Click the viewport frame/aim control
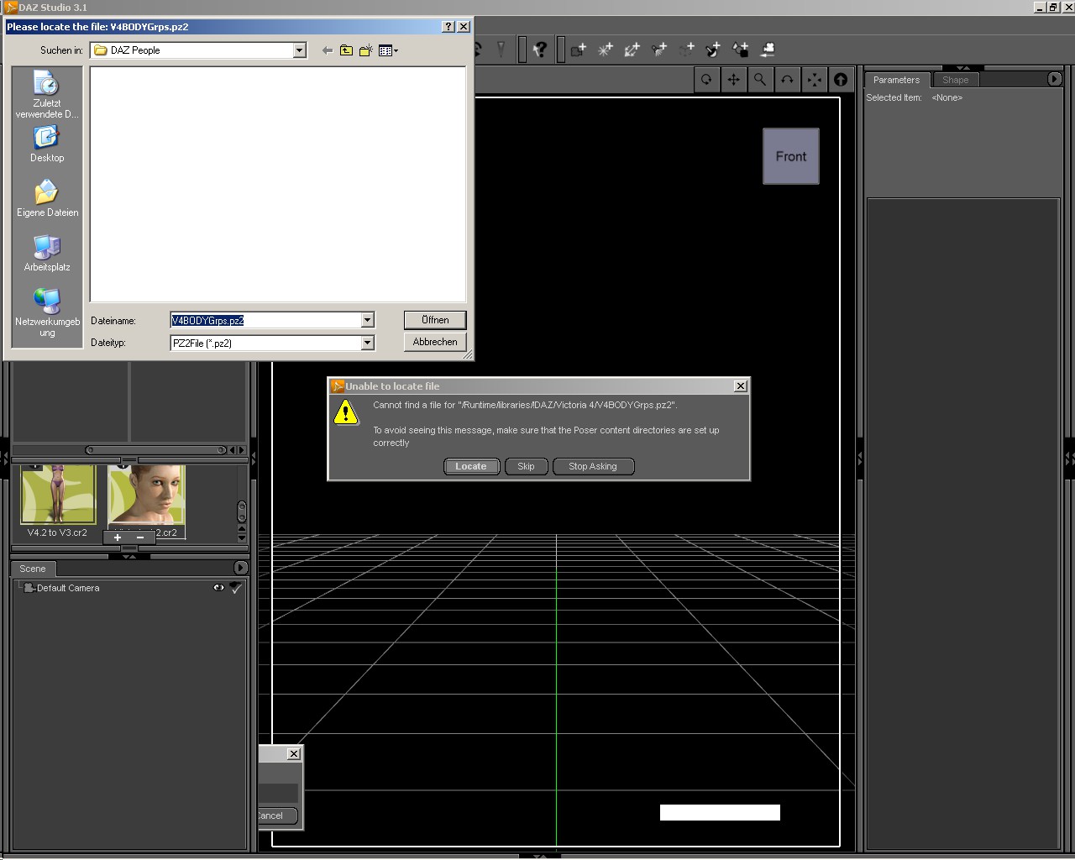Image resolution: width=1075 pixels, height=860 pixels. (814, 80)
